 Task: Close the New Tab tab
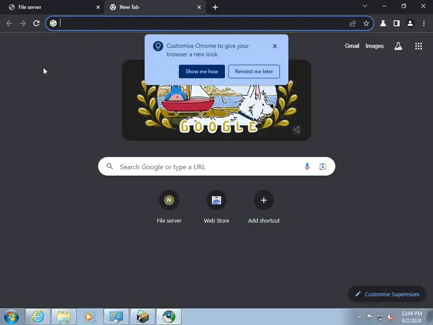click(x=199, y=7)
